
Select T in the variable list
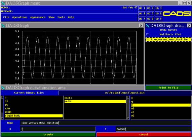click(x=34, y=98)
